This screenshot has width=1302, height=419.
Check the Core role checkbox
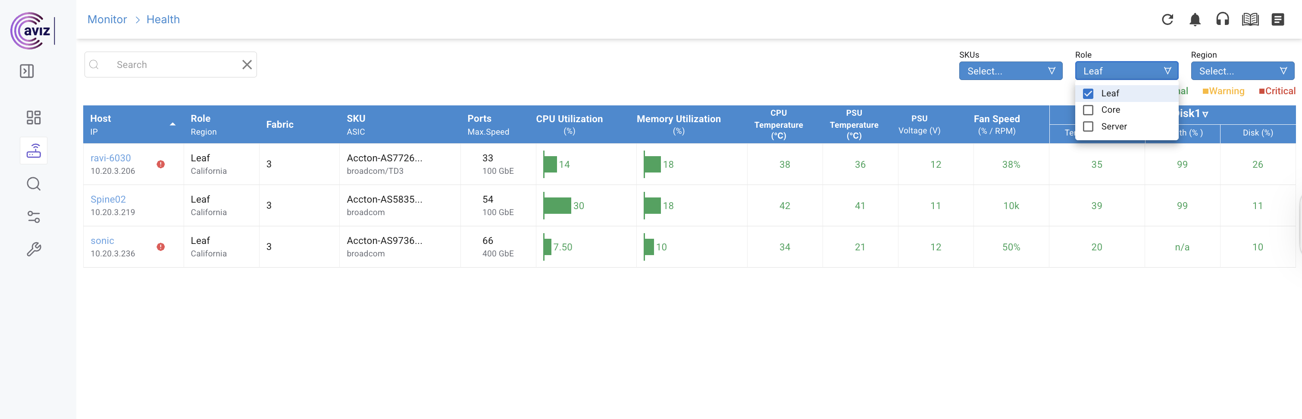[x=1088, y=110]
